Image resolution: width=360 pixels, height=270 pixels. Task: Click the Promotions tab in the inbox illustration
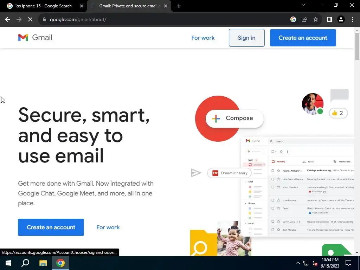tap(342, 162)
